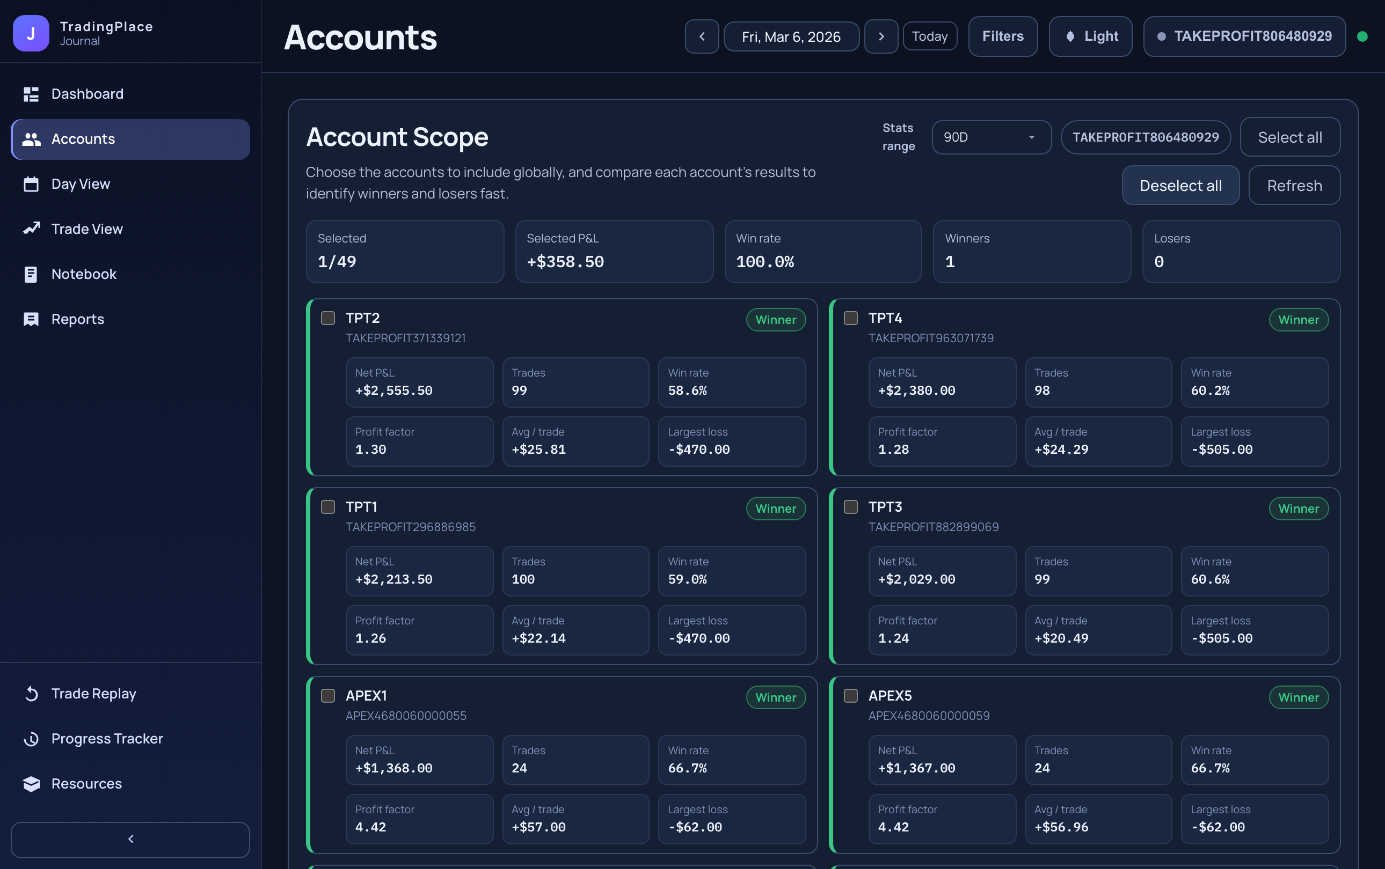Open the Filters menu
This screenshot has width=1385, height=869.
[x=1003, y=36]
